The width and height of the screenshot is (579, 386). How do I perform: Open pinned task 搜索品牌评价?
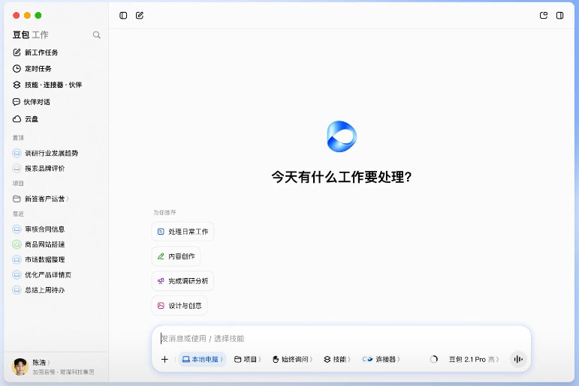coord(39,169)
